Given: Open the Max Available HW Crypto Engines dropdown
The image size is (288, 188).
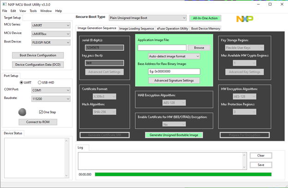Looking at the screenshot, I should tap(245, 63).
